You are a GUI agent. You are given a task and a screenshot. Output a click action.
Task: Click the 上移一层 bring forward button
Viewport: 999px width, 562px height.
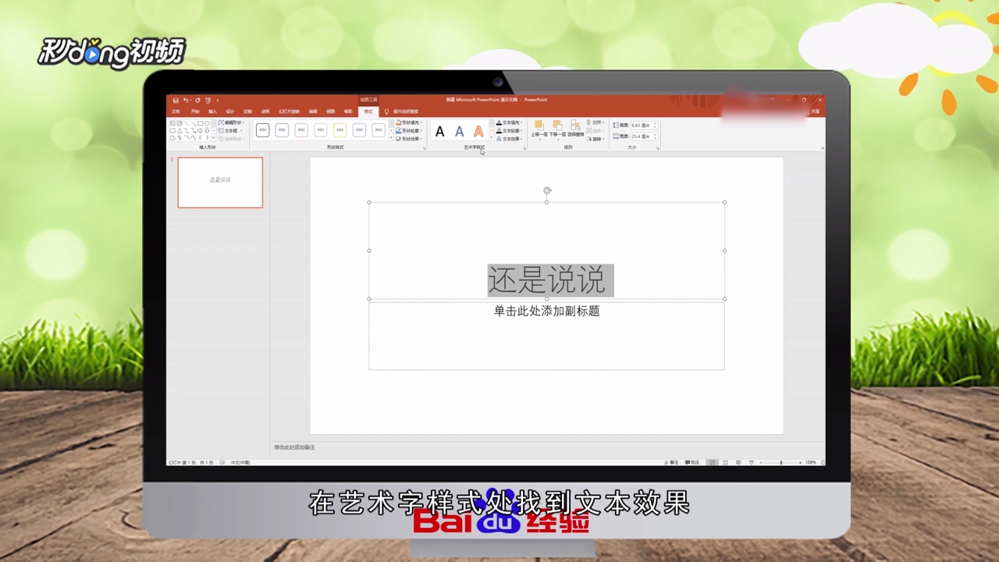[539, 130]
